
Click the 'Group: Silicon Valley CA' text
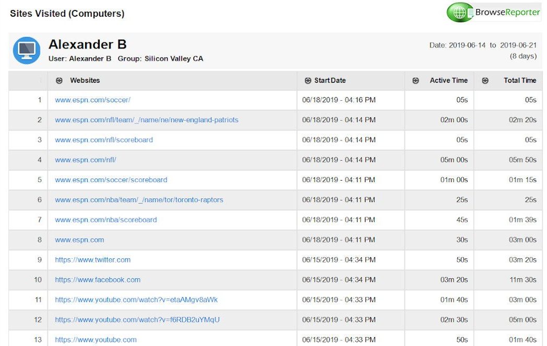[160, 58]
